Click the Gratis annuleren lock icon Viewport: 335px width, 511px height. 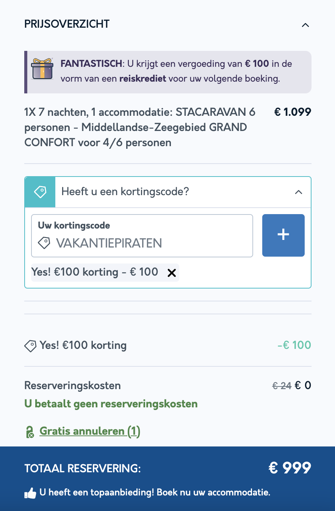click(30, 432)
